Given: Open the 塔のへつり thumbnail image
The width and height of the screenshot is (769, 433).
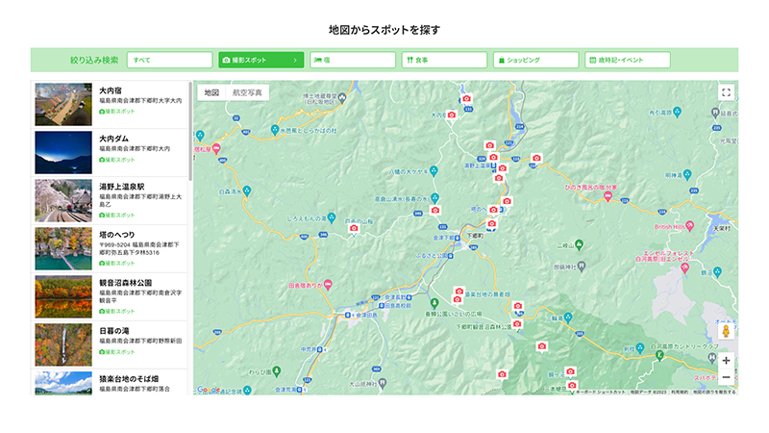Looking at the screenshot, I should click(x=63, y=248).
